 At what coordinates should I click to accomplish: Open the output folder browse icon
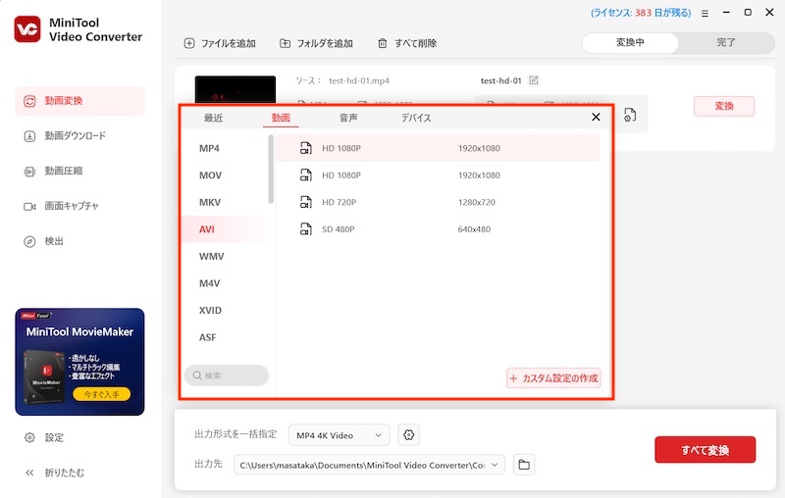click(524, 465)
